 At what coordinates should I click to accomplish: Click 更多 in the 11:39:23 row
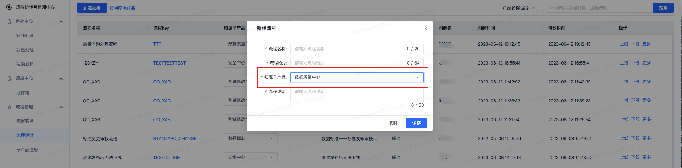[x=647, y=101]
